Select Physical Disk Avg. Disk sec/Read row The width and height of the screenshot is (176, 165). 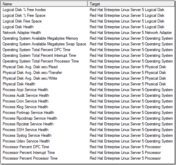pos(87,67)
